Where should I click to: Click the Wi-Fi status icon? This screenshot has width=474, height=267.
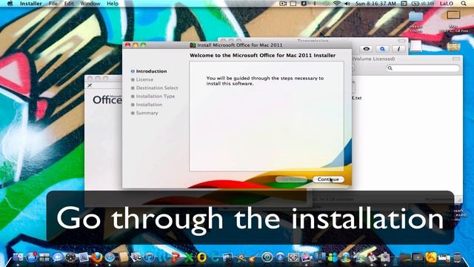(x=337, y=4)
